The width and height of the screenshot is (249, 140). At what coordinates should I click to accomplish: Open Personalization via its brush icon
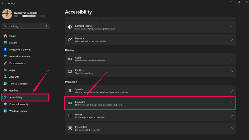click(x=5, y=63)
